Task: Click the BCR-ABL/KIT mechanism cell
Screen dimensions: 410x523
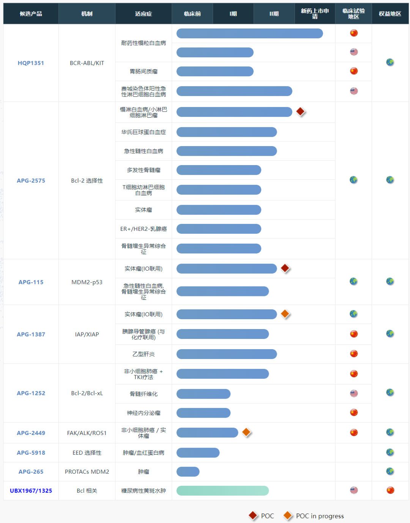Action: point(87,63)
